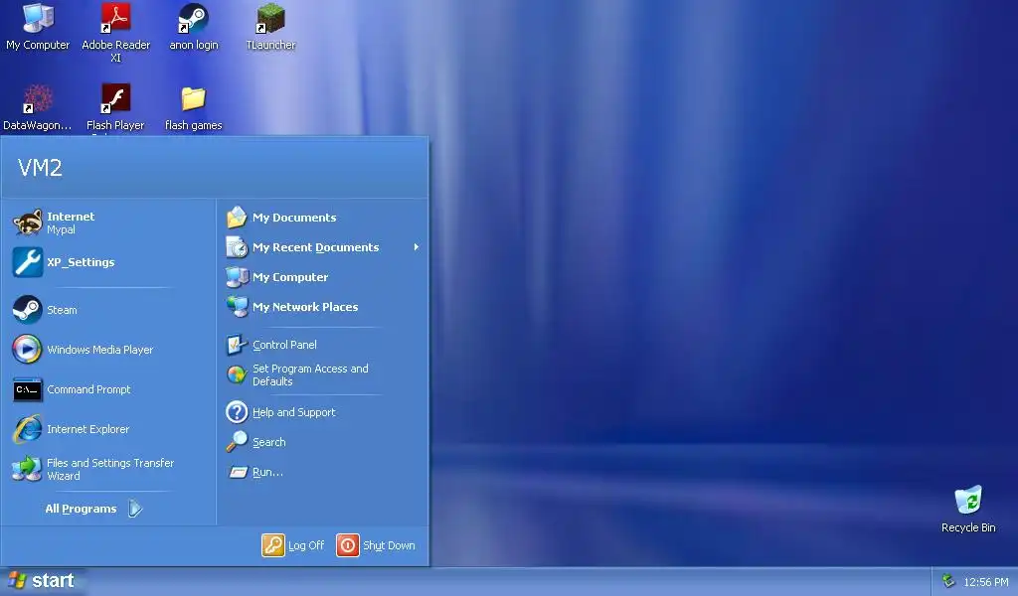Click the VM2 user name header
Image resolution: width=1018 pixels, height=596 pixels.
[x=40, y=168]
